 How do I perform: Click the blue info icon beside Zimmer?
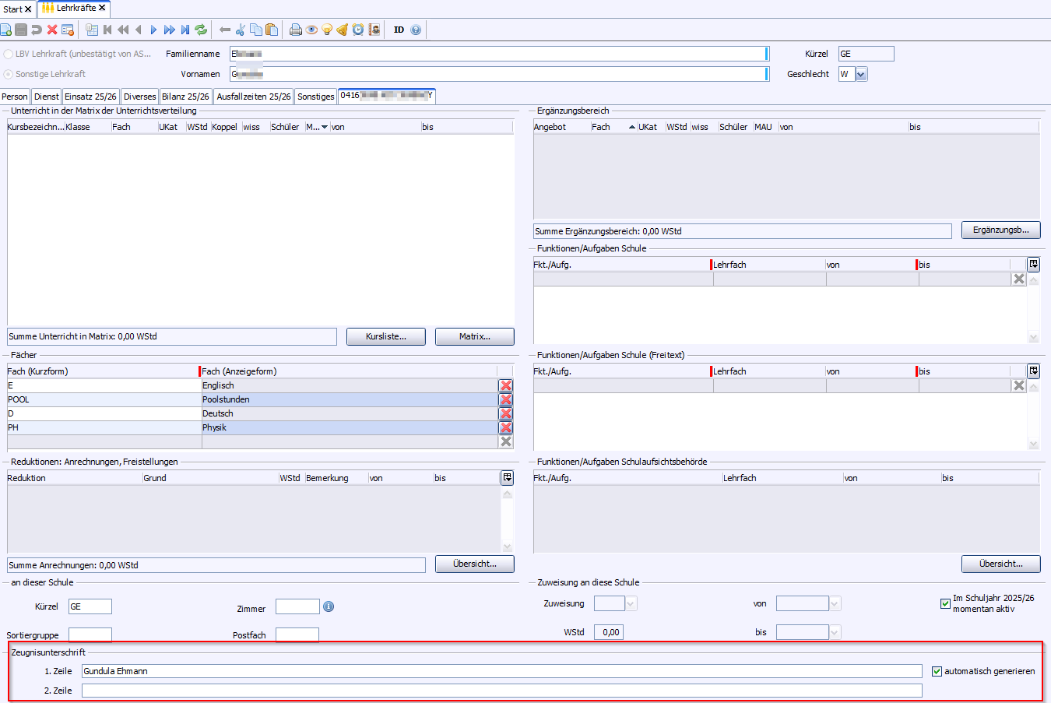click(329, 606)
